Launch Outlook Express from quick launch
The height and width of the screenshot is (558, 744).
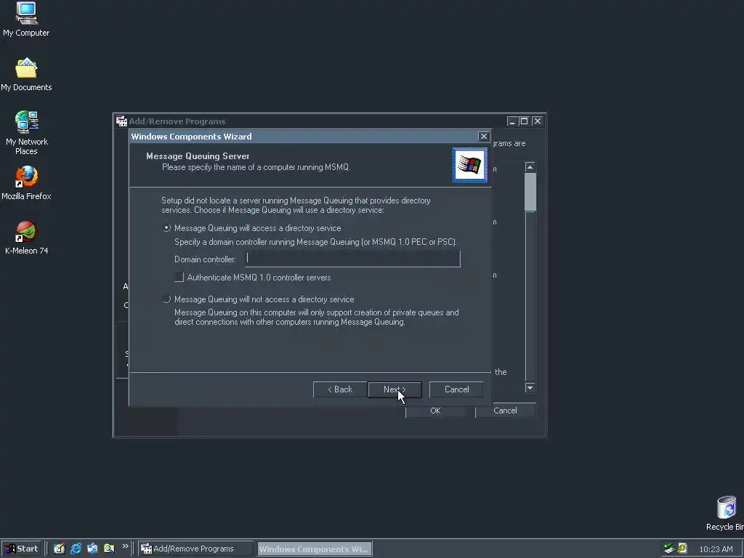coord(92,549)
